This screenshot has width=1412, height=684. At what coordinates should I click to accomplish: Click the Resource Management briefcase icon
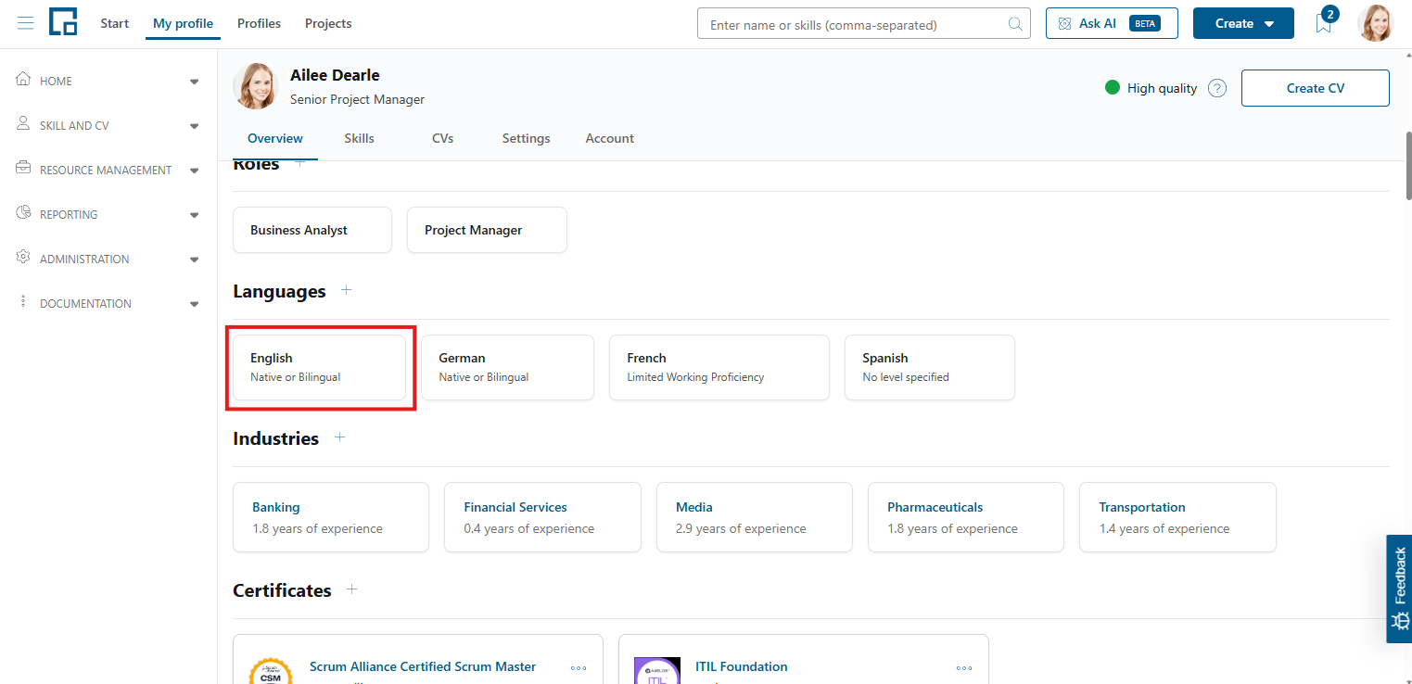(24, 169)
